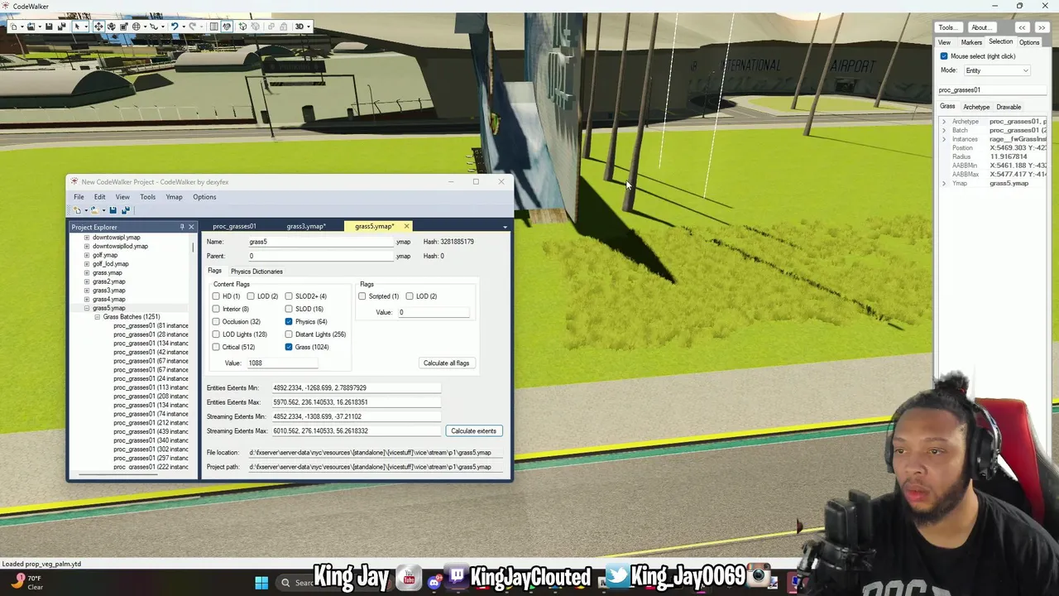This screenshot has height=596, width=1059.
Task: Click the Copy icon in main toolbar
Action: (271, 26)
